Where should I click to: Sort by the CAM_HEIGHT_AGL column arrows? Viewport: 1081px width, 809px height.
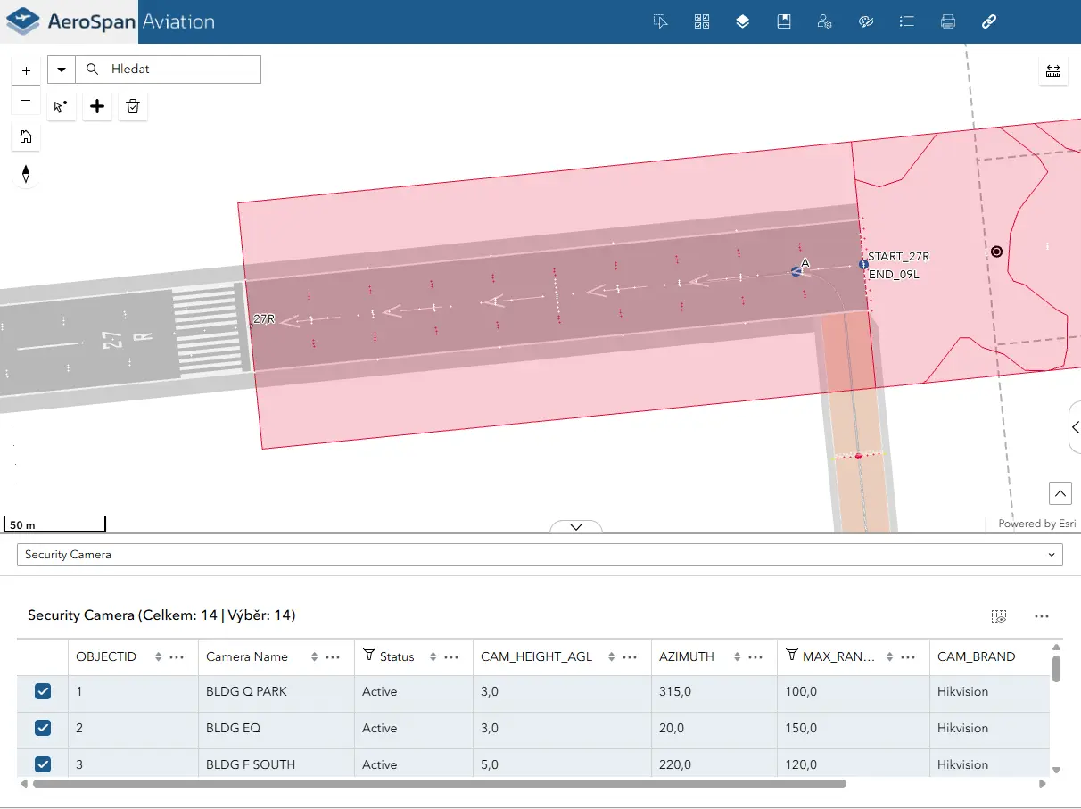coord(611,656)
